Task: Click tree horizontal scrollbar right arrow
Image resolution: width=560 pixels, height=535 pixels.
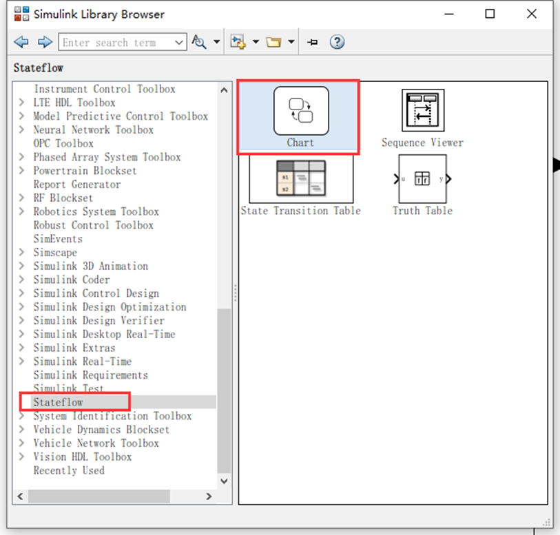Action: point(209,496)
